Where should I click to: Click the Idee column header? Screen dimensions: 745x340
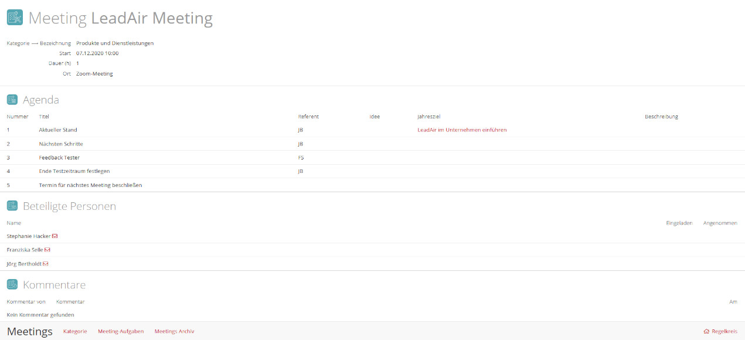pos(375,116)
